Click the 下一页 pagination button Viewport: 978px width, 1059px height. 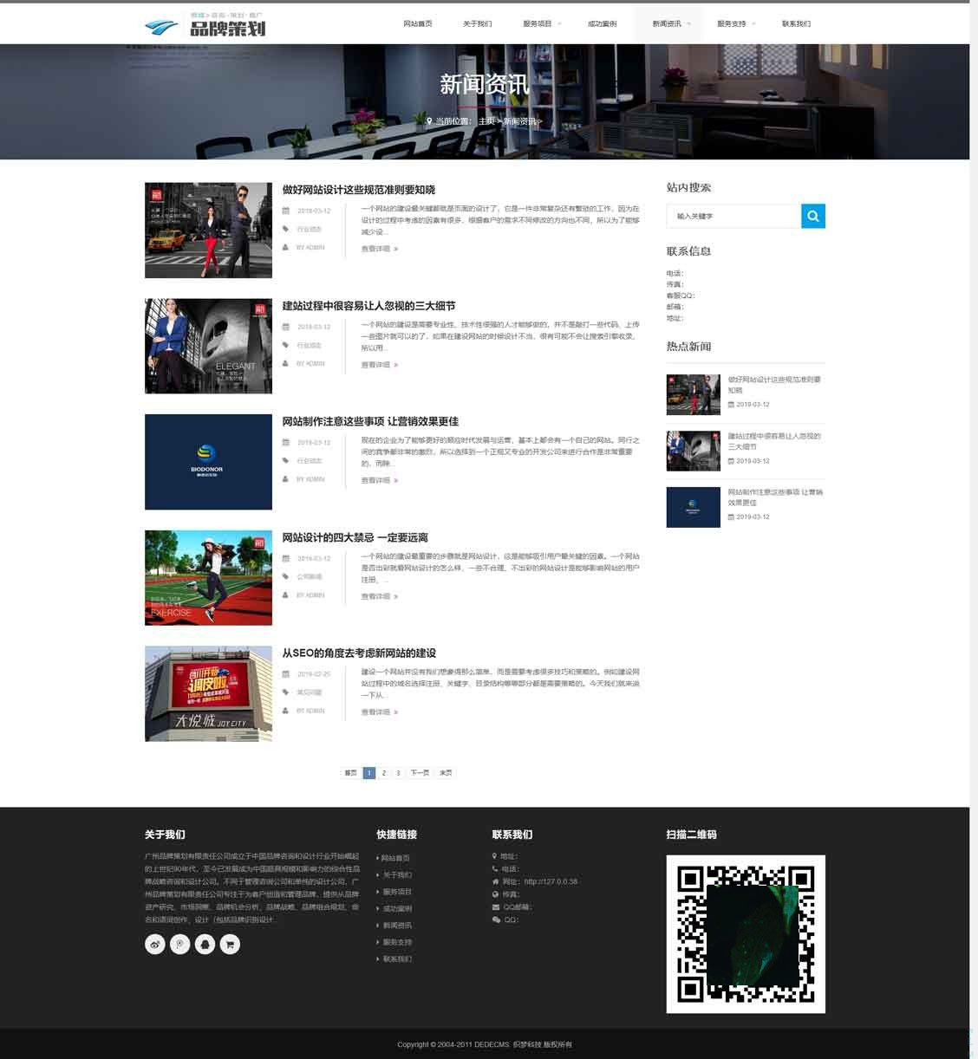click(420, 772)
